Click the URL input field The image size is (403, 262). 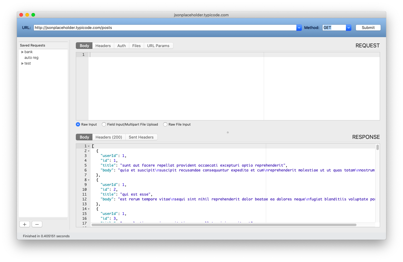point(165,27)
